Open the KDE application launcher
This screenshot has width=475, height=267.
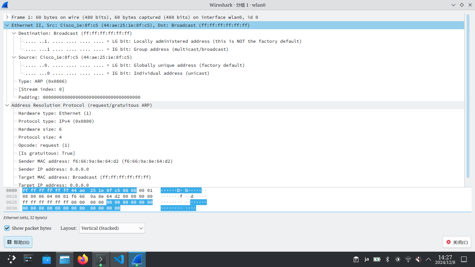pos(12,259)
